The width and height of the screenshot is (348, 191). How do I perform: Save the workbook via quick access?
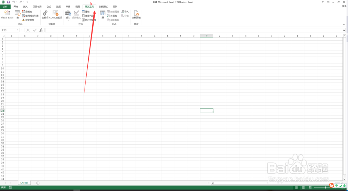[8, 2]
